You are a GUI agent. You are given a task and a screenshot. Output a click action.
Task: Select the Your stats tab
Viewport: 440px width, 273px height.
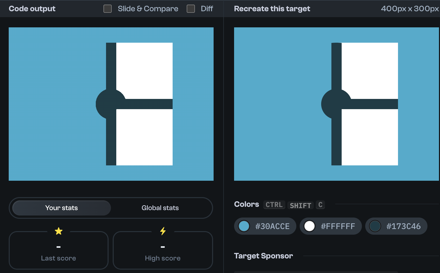61,208
